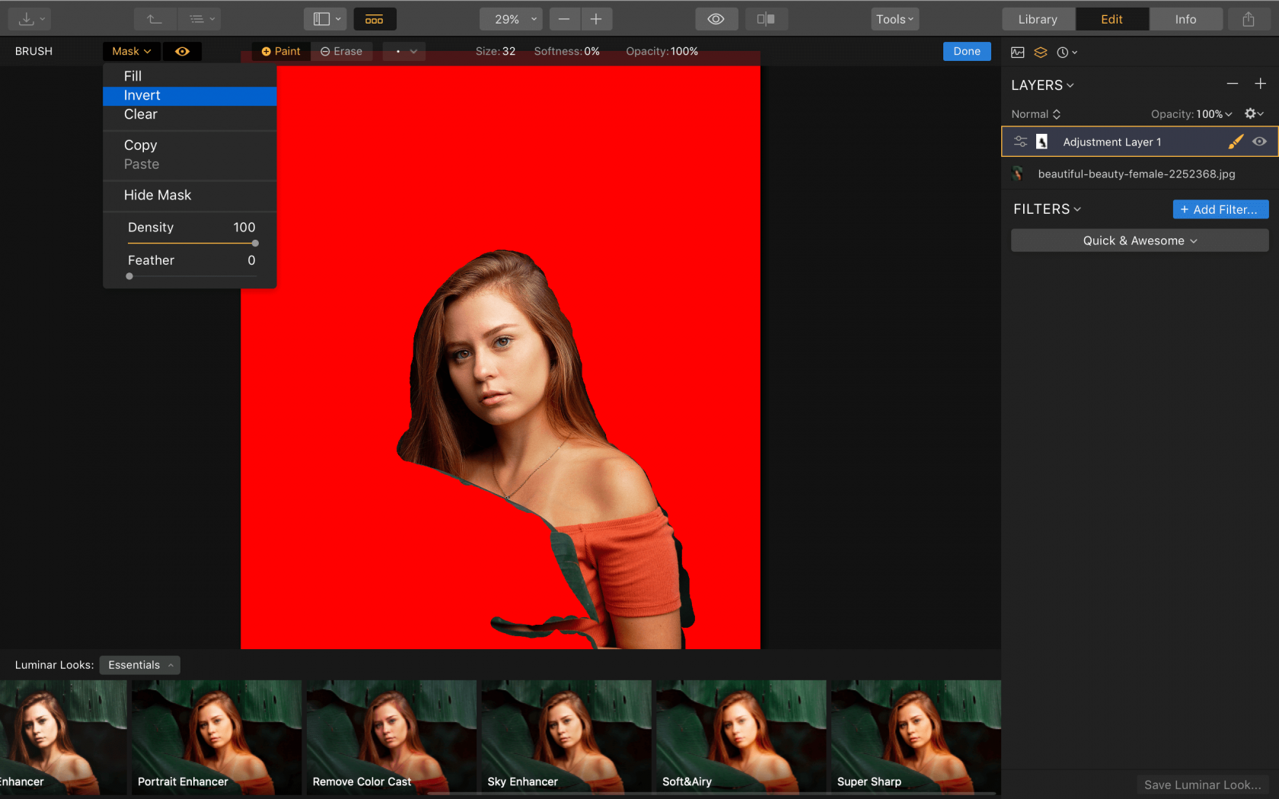Open the histogram panel icon
Screen dimensions: 1279x799
coord(1018,52)
